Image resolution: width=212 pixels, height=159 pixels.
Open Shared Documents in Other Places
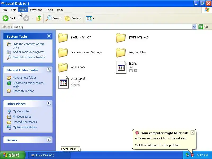(x=25, y=122)
